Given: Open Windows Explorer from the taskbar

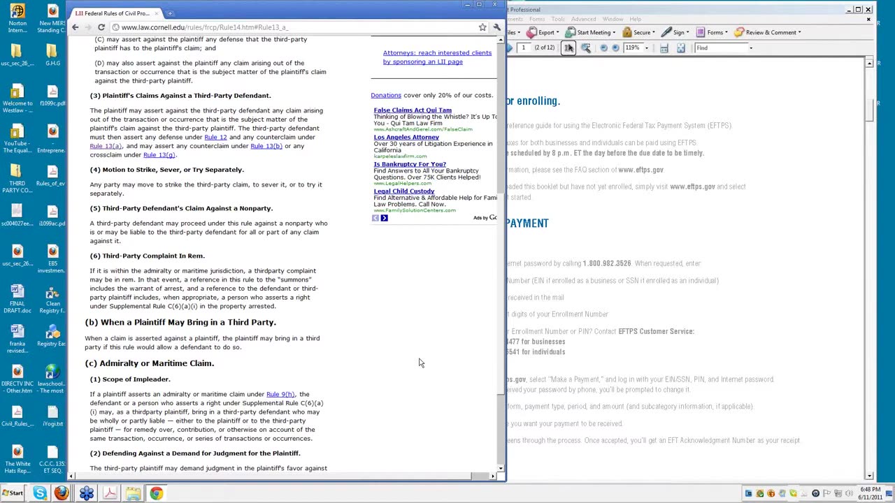Looking at the screenshot, I should (x=133, y=493).
